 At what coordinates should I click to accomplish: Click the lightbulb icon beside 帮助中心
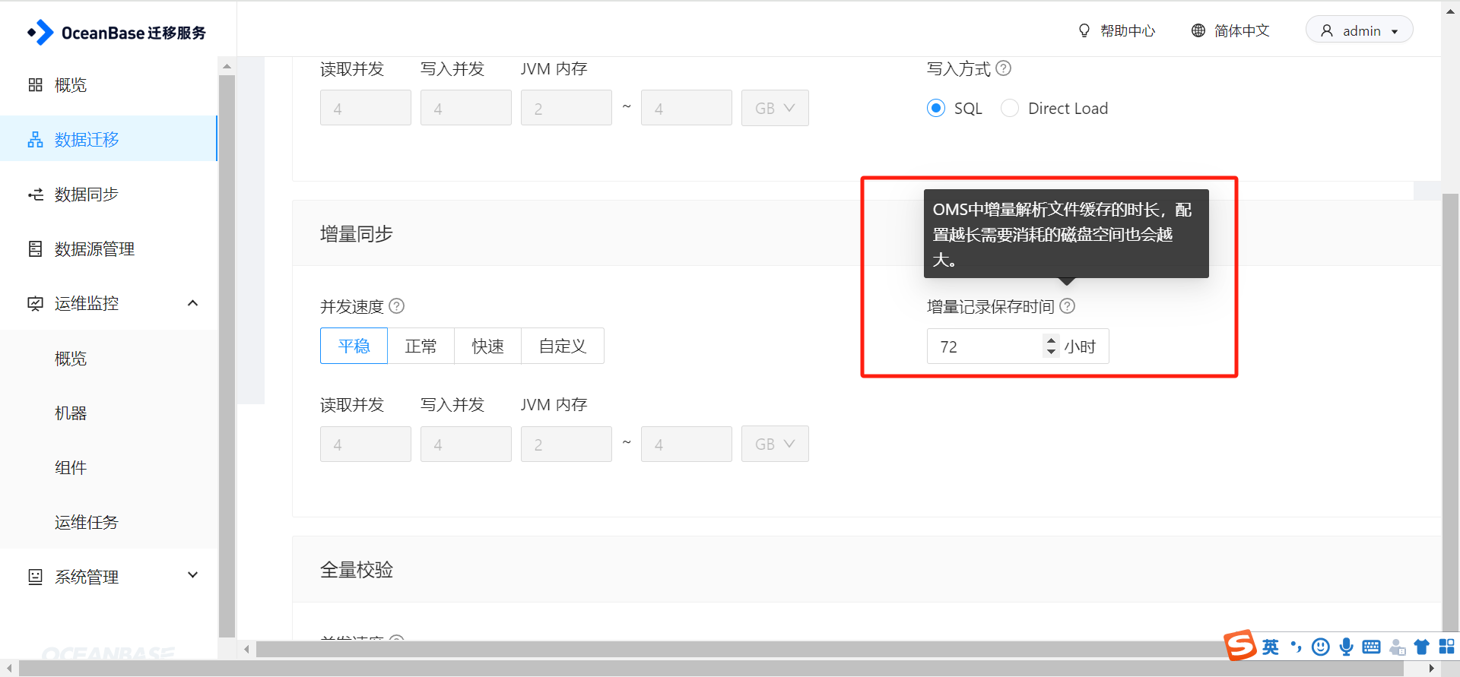pos(1084,30)
